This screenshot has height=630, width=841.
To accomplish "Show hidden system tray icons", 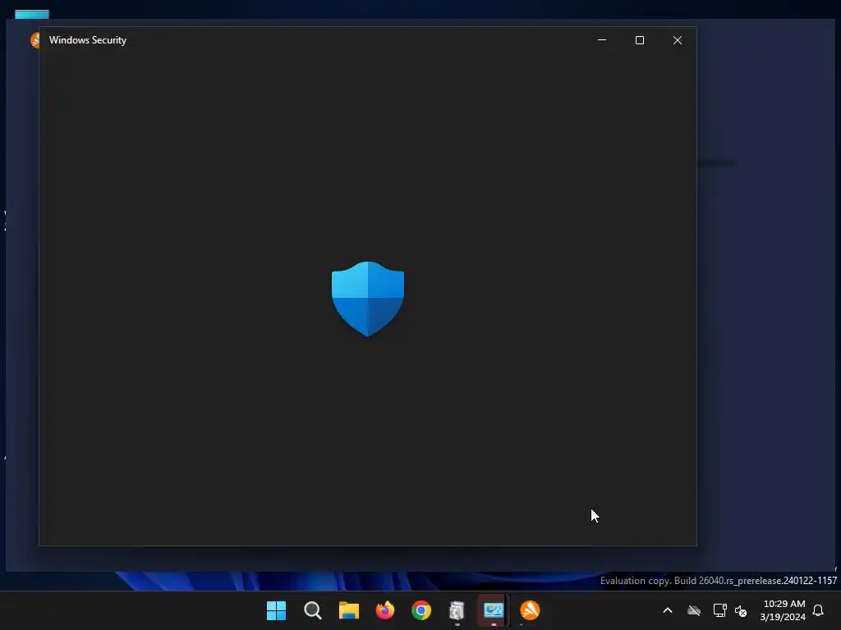I will point(668,610).
